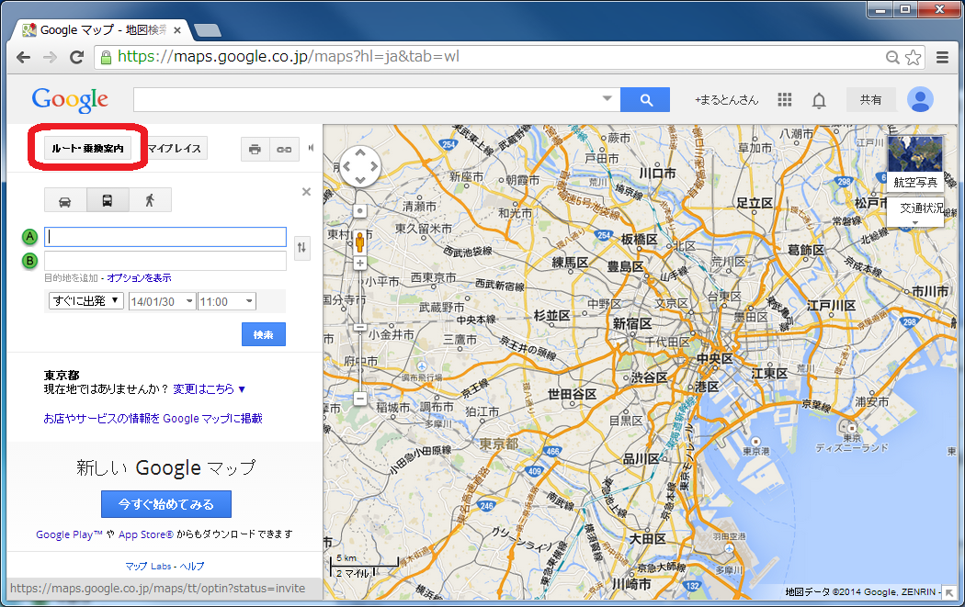This screenshot has width=965, height=607.
Task: Swap start and destination points
Action: 301,248
